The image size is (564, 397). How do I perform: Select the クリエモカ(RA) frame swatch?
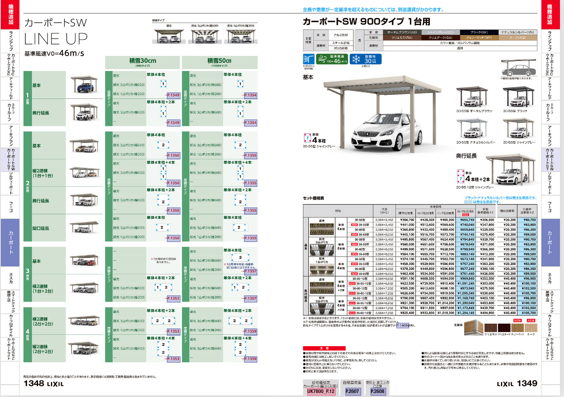tap(402, 38)
